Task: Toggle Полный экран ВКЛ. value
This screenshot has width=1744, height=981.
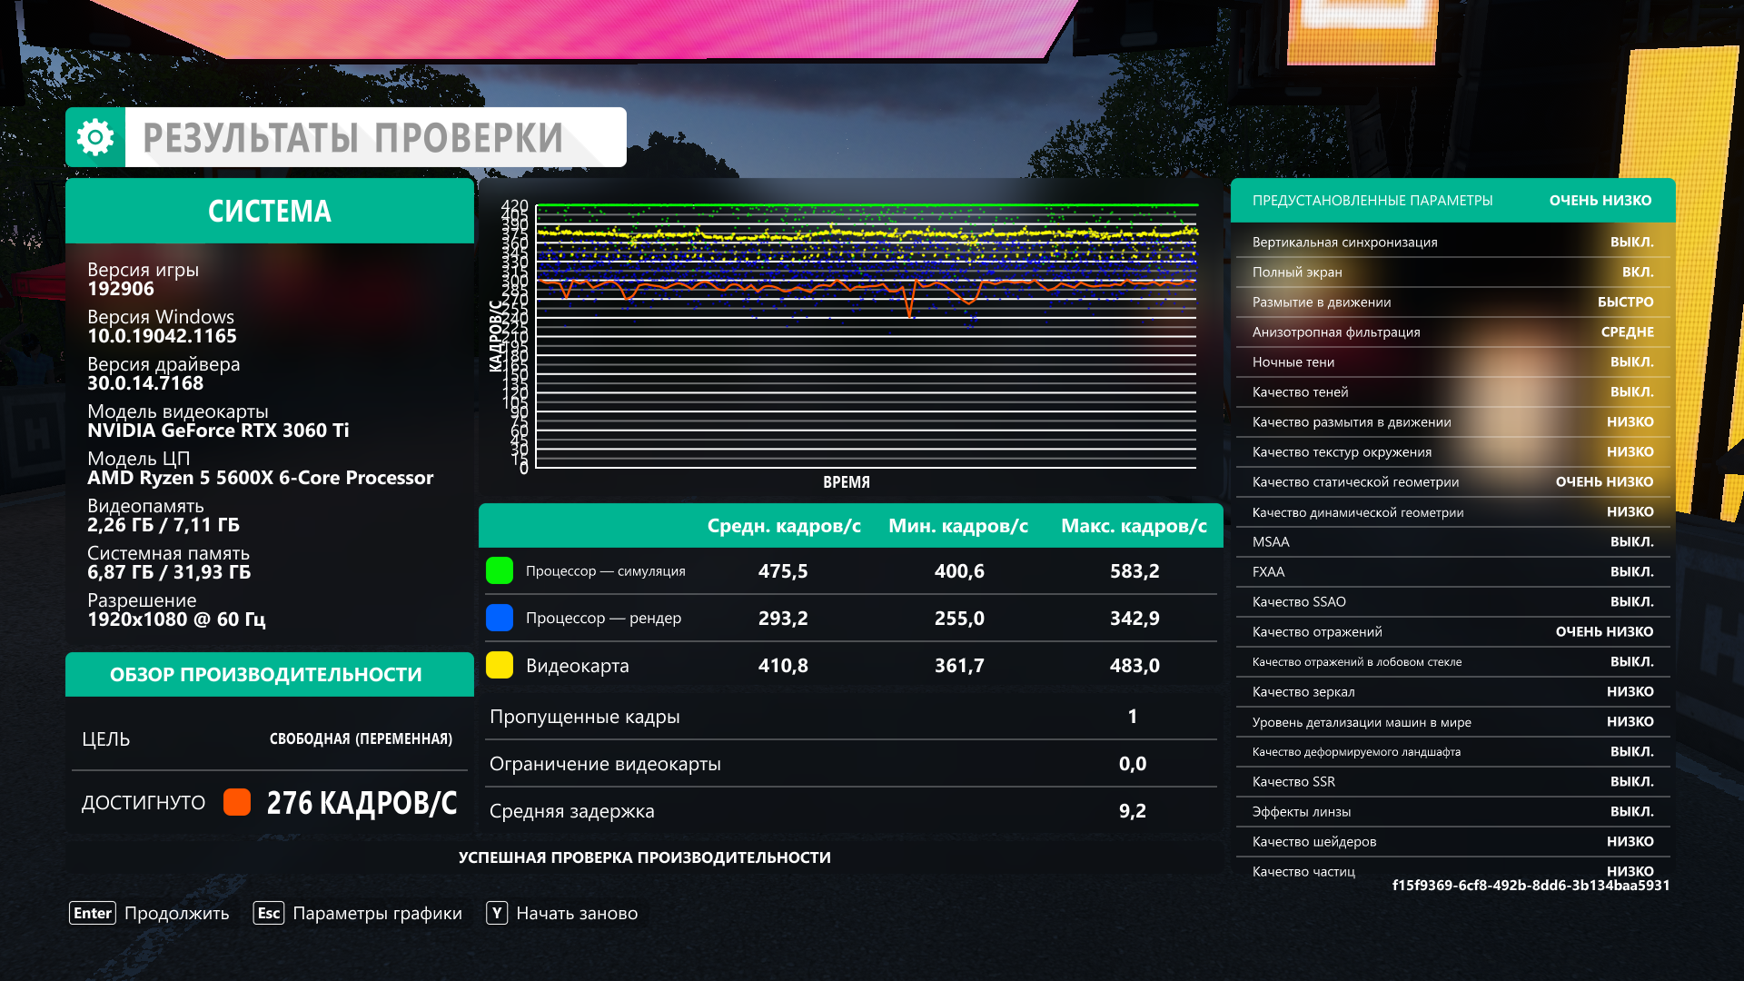Action: (x=1637, y=272)
